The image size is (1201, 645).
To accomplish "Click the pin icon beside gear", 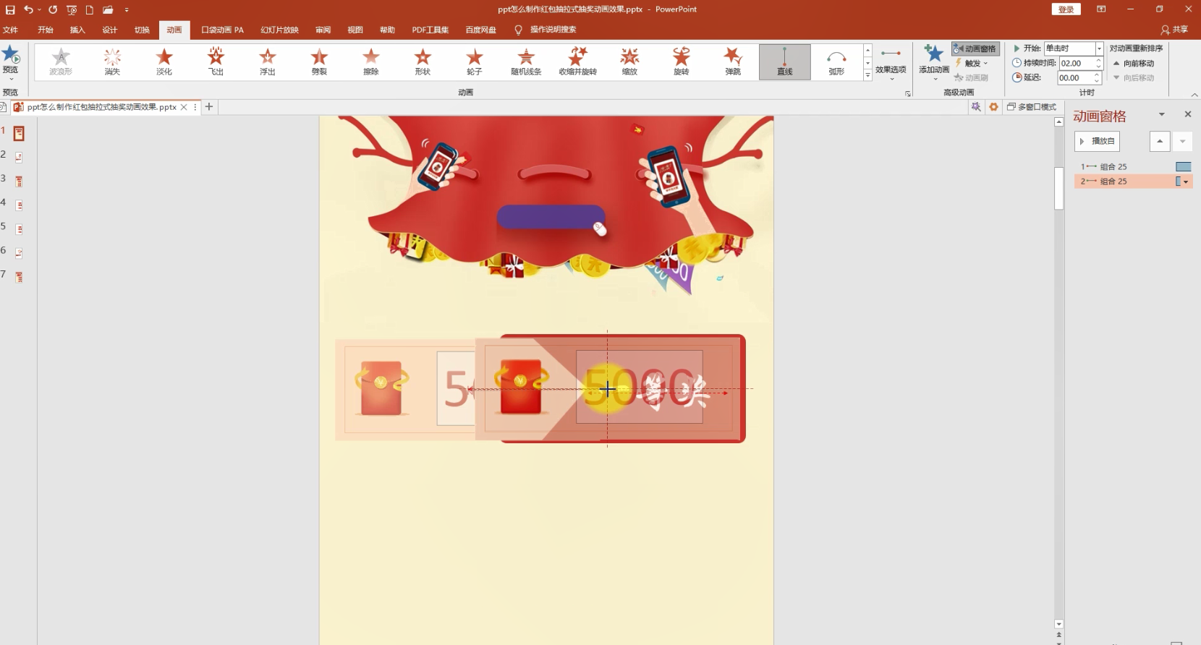I will (x=976, y=107).
